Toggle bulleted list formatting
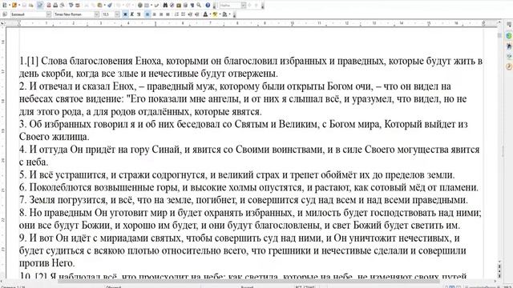This screenshot has width=513, height=288. click(x=183, y=14)
